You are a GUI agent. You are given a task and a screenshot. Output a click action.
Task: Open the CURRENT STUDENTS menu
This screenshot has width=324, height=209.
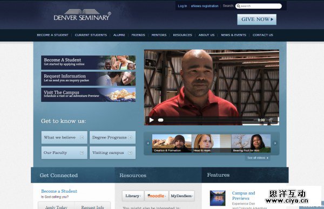[x=91, y=35]
